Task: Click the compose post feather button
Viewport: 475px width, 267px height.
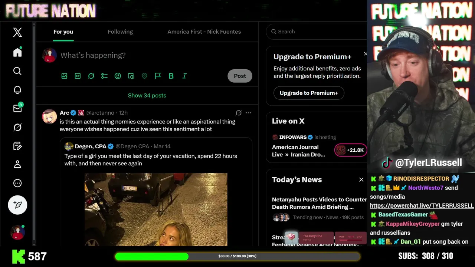Action: click(17, 205)
